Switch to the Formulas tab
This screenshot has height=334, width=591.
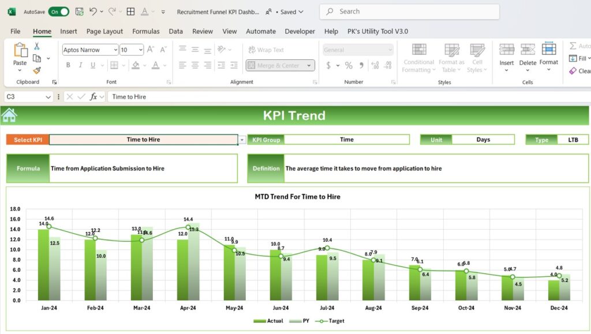pyautogui.click(x=146, y=31)
